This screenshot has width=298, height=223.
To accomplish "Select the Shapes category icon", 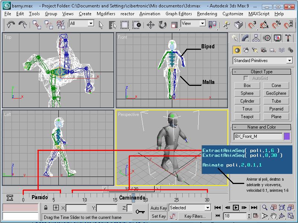I will [x=246, y=50].
